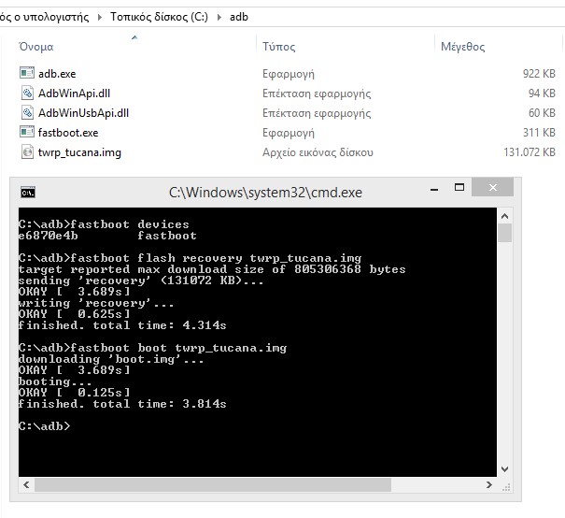This screenshot has height=518, width=565.
Task: Select the AdbWinUsbApi.dll file icon
Action: [27, 113]
